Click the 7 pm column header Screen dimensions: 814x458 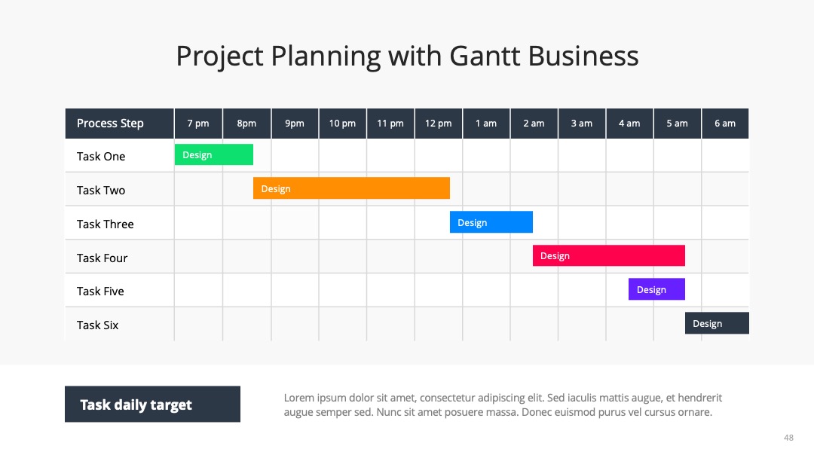click(198, 124)
